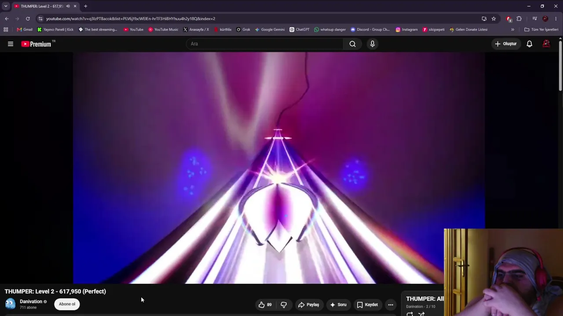Image resolution: width=563 pixels, height=316 pixels.
Task: Focus the Ara search field
Action: [x=264, y=44]
